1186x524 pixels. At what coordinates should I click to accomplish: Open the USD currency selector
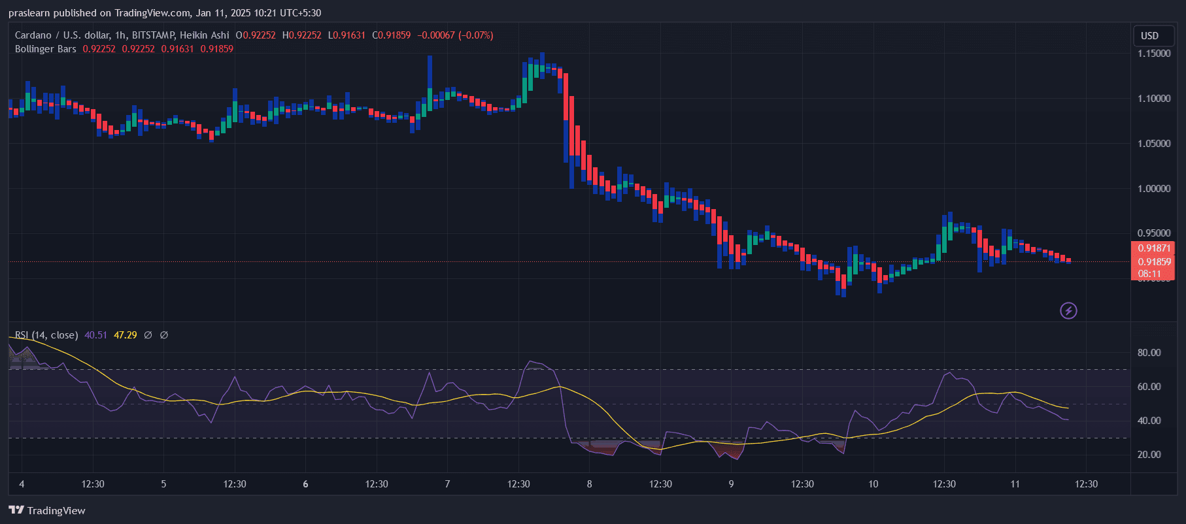pyautogui.click(x=1149, y=36)
